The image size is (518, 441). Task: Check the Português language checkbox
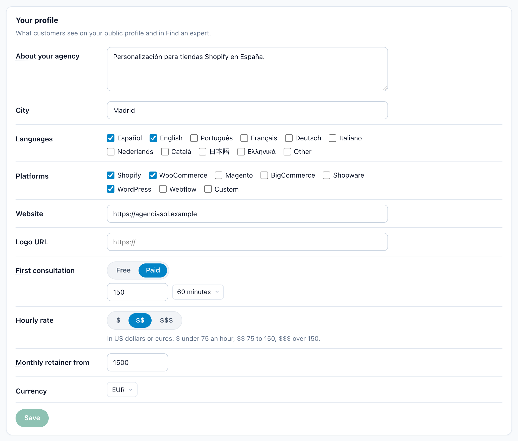coord(194,138)
